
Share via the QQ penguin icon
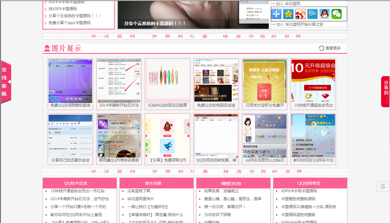(325, 14)
